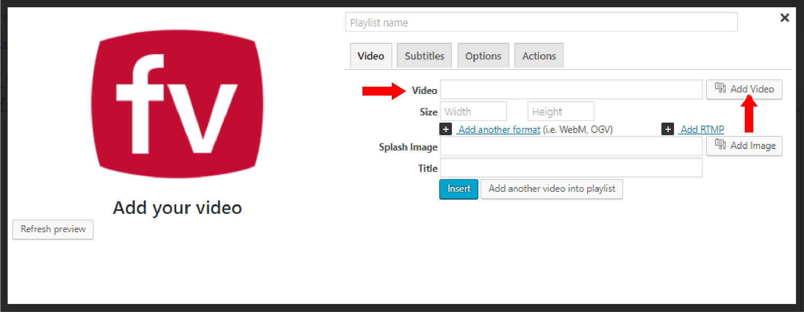Open the Subtitles tab
This screenshot has width=804, height=312.
tap(424, 56)
